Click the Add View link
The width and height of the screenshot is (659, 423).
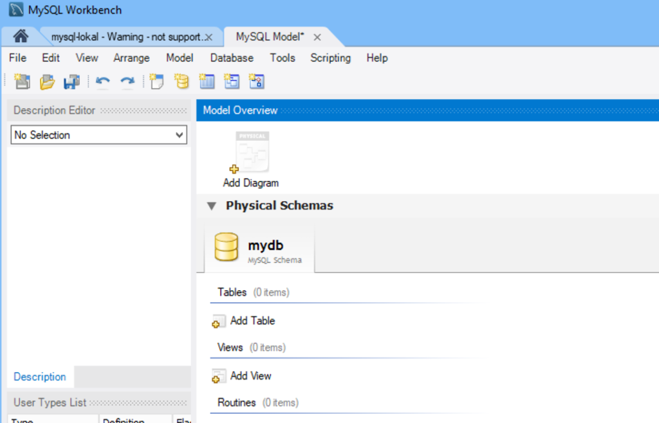[250, 377]
